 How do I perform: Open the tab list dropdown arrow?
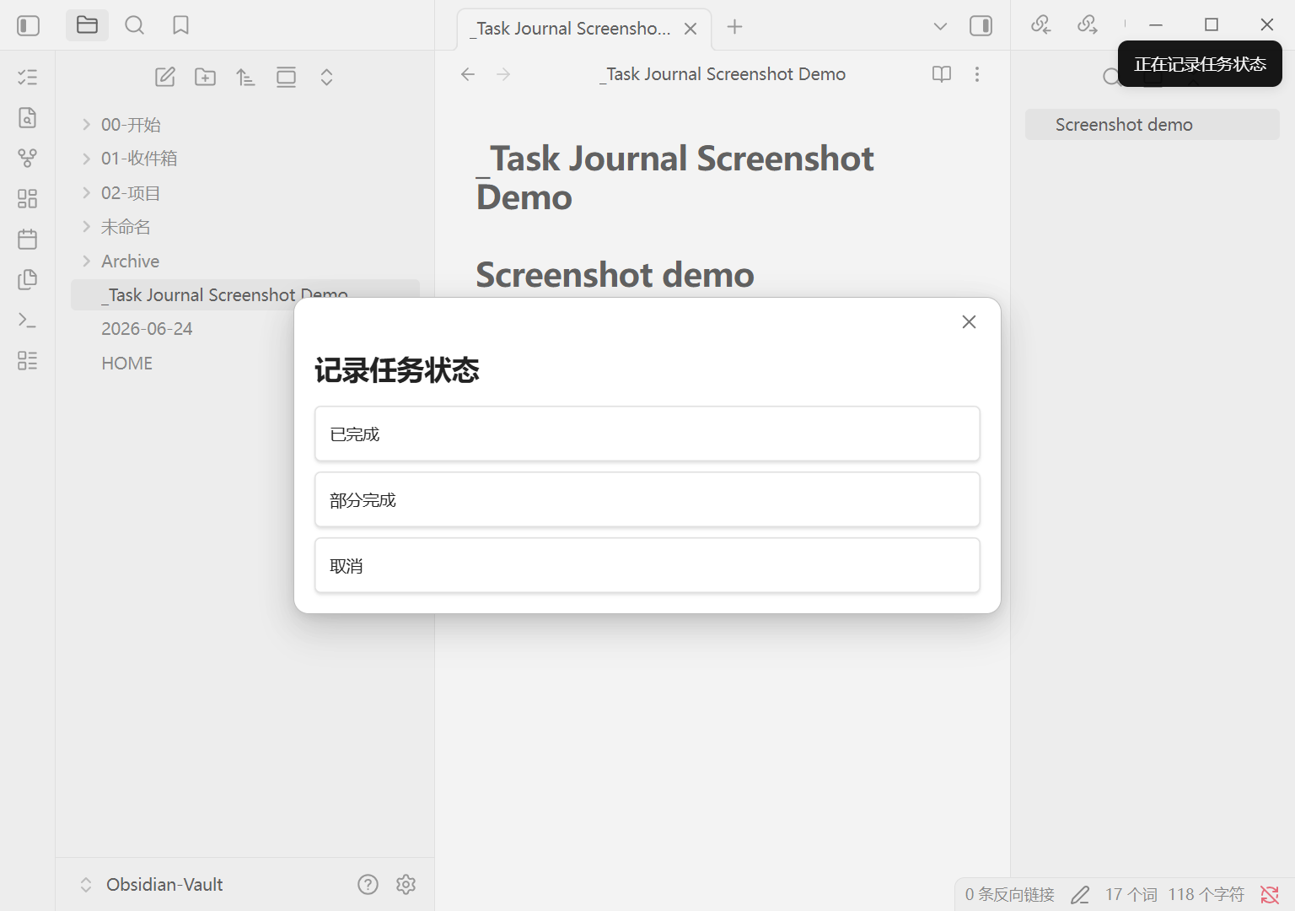tap(940, 26)
